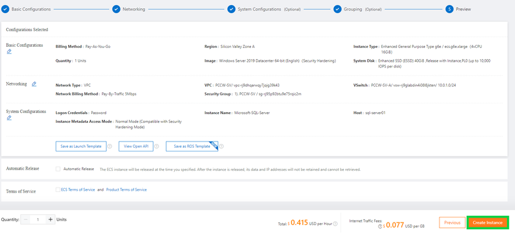This screenshot has height=235, width=515.
Task: Click the VSwitch value ending 10.0.1.0/24
Action: [x=413, y=85]
